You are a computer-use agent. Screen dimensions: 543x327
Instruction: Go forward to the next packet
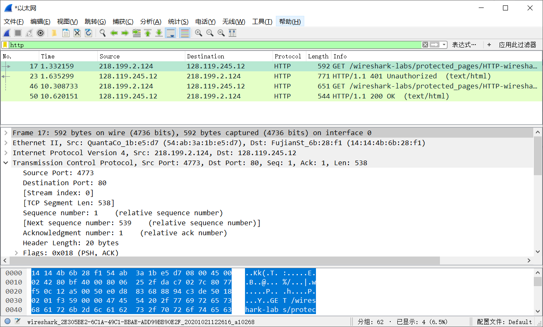125,33
